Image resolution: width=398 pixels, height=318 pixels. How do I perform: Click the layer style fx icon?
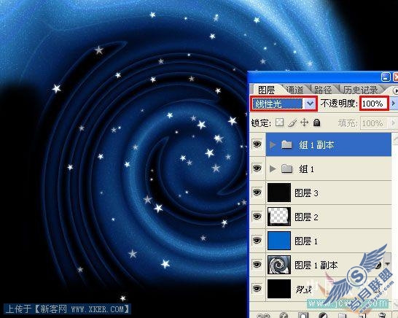click(x=284, y=315)
